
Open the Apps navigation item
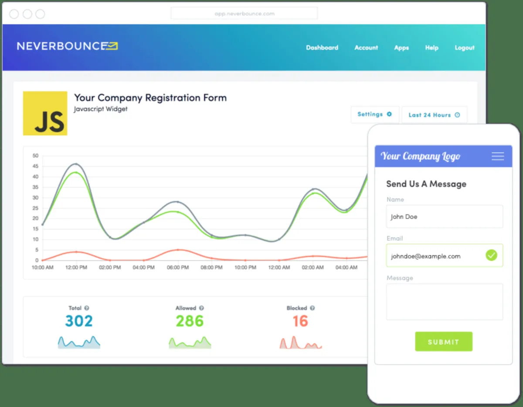[x=401, y=47]
